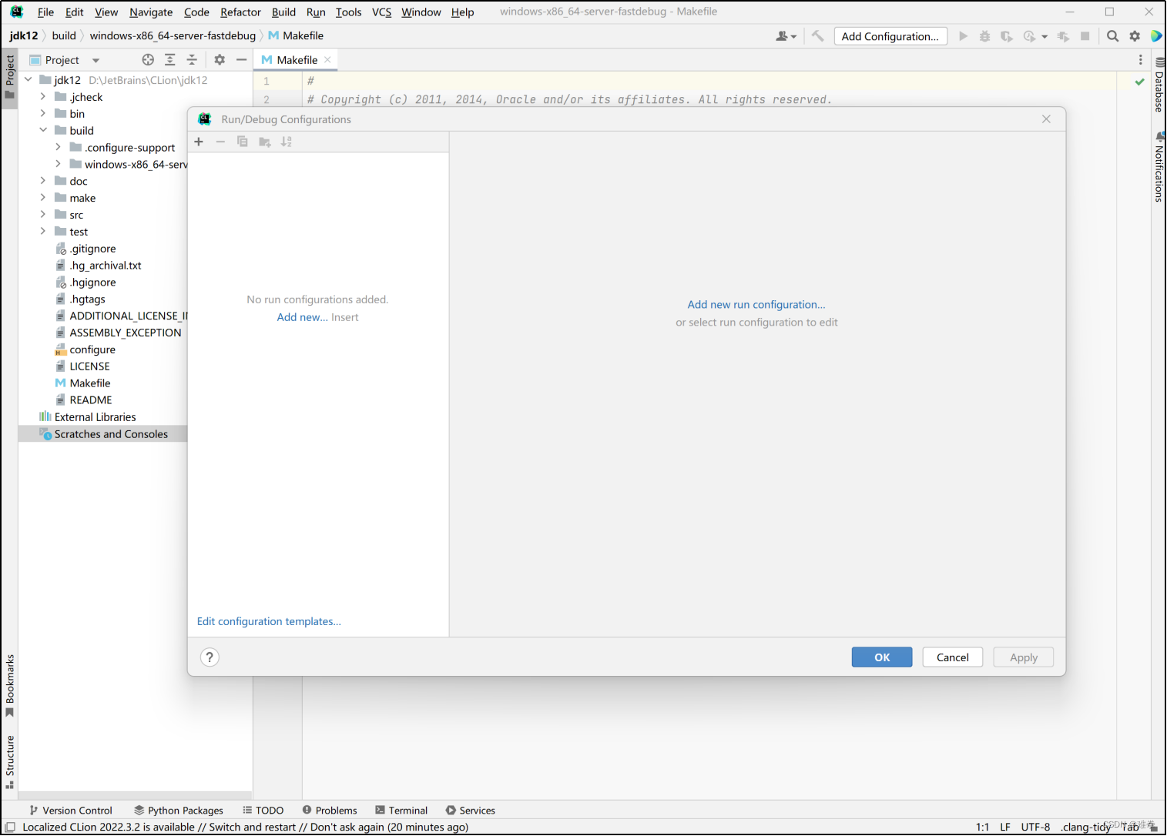Click the Profile icon in main toolbar
The height and width of the screenshot is (836, 1167).
coord(1030,36)
